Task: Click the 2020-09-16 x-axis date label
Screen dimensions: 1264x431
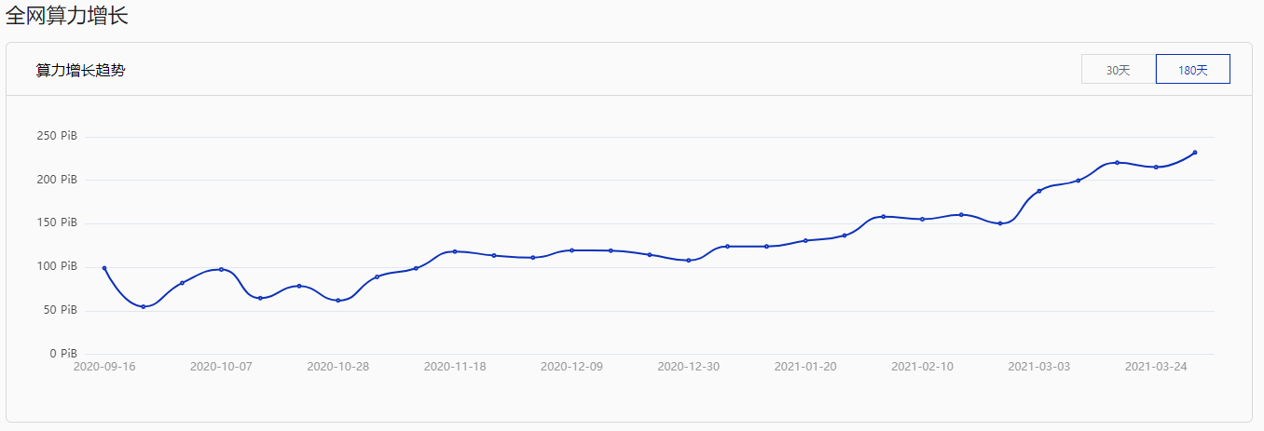Action: [104, 367]
